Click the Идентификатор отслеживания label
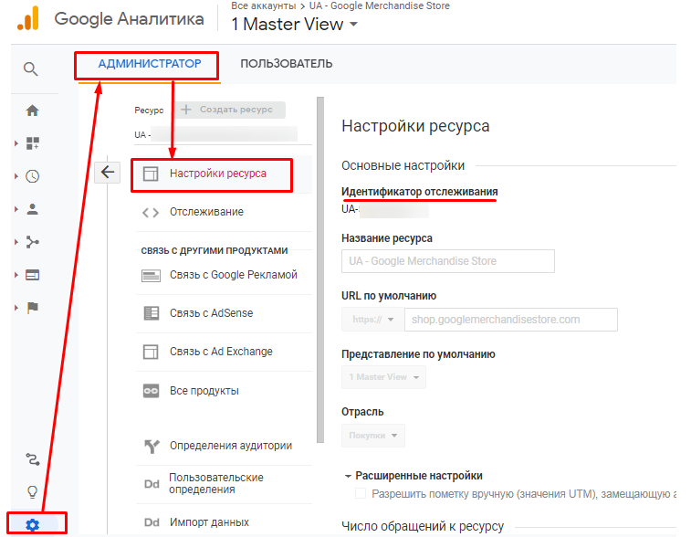 pos(420,192)
